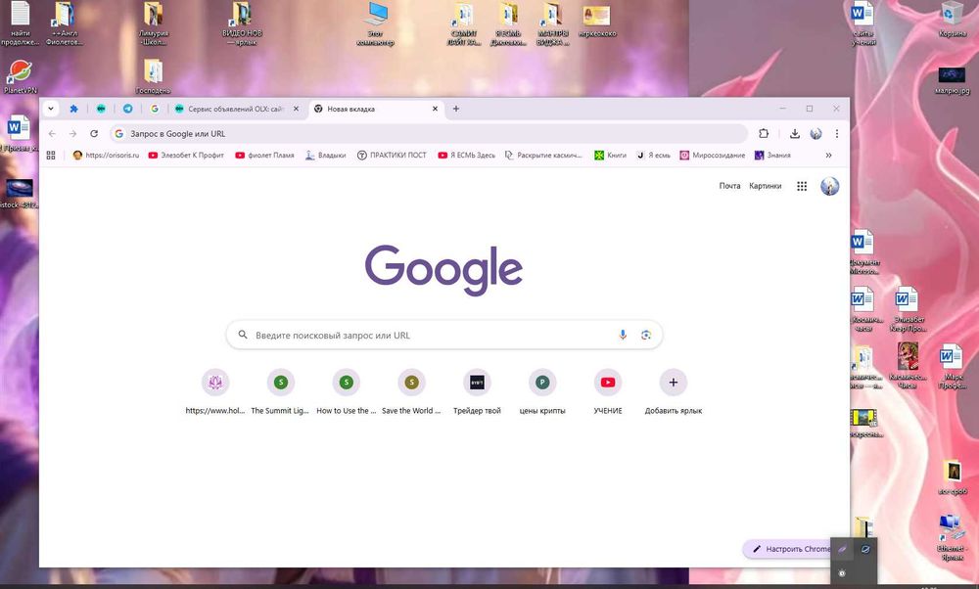
Task: Open Элезобет К Профит bookmark
Action: pyautogui.click(x=186, y=156)
